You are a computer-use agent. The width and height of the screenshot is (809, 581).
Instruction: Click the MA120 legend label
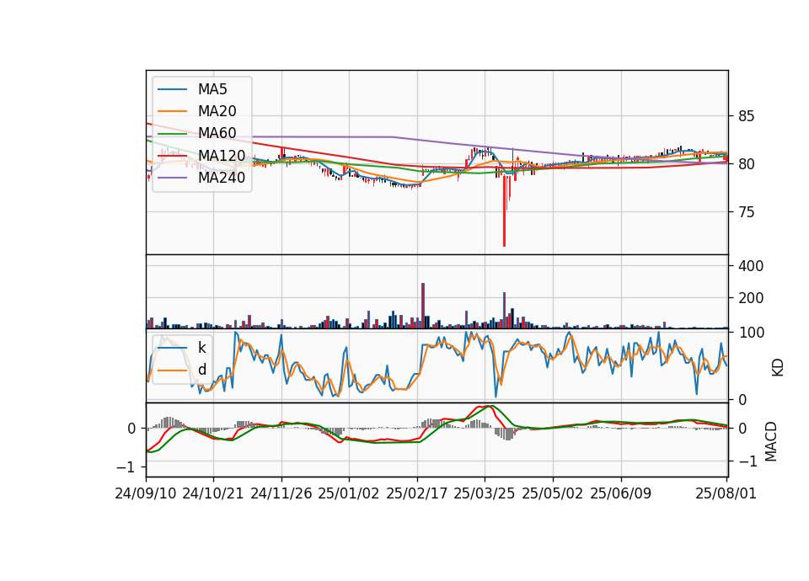pyautogui.click(x=222, y=155)
